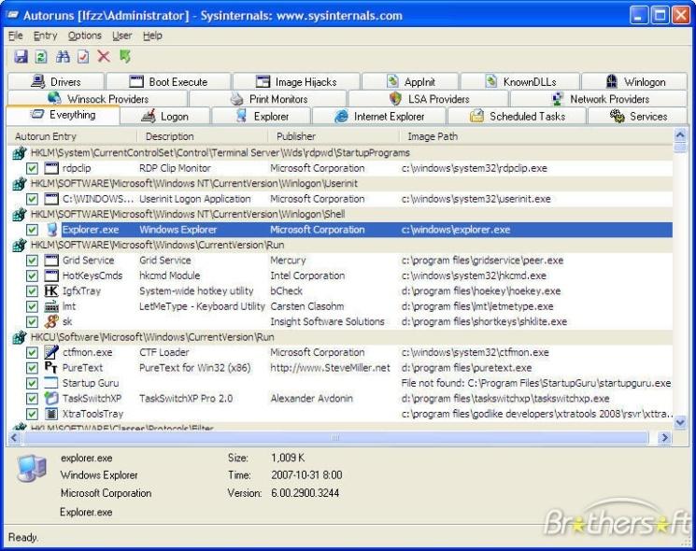Open the Entry menu
The width and height of the screenshot is (696, 551).
point(45,35)
